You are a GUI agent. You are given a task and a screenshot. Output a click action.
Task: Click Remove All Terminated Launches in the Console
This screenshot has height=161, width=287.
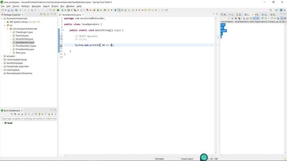click(239, 18)
